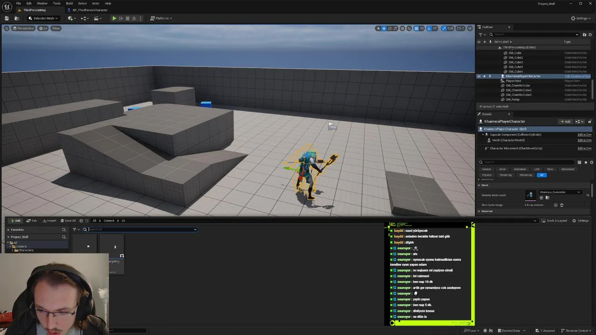Toggle world/local coordinate space icon
This screenshot has height=335, width=596.
point(403,28)
